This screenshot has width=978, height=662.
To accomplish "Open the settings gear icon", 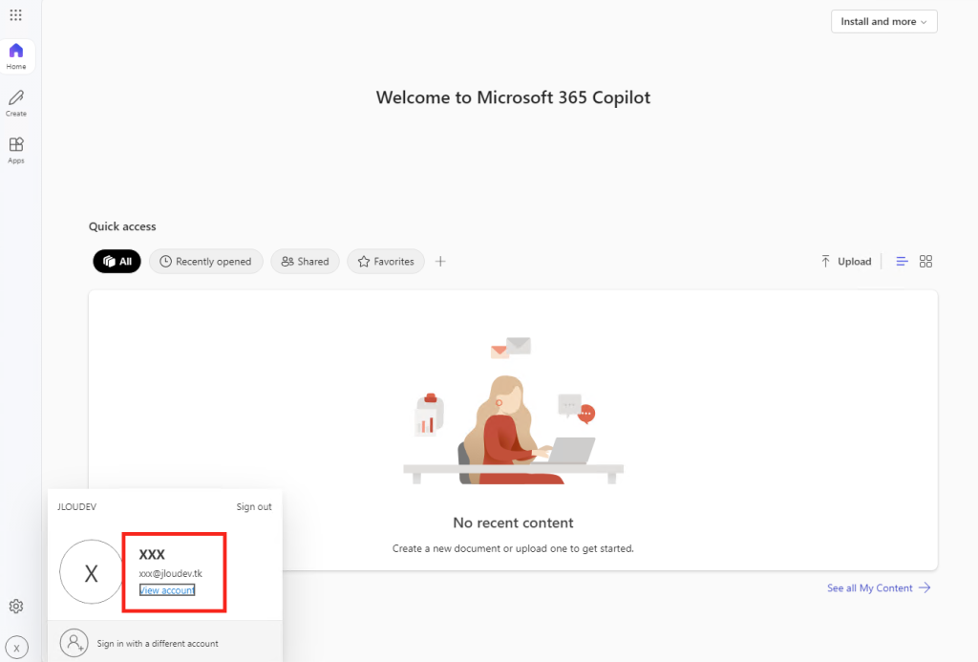I will point(16,606).
